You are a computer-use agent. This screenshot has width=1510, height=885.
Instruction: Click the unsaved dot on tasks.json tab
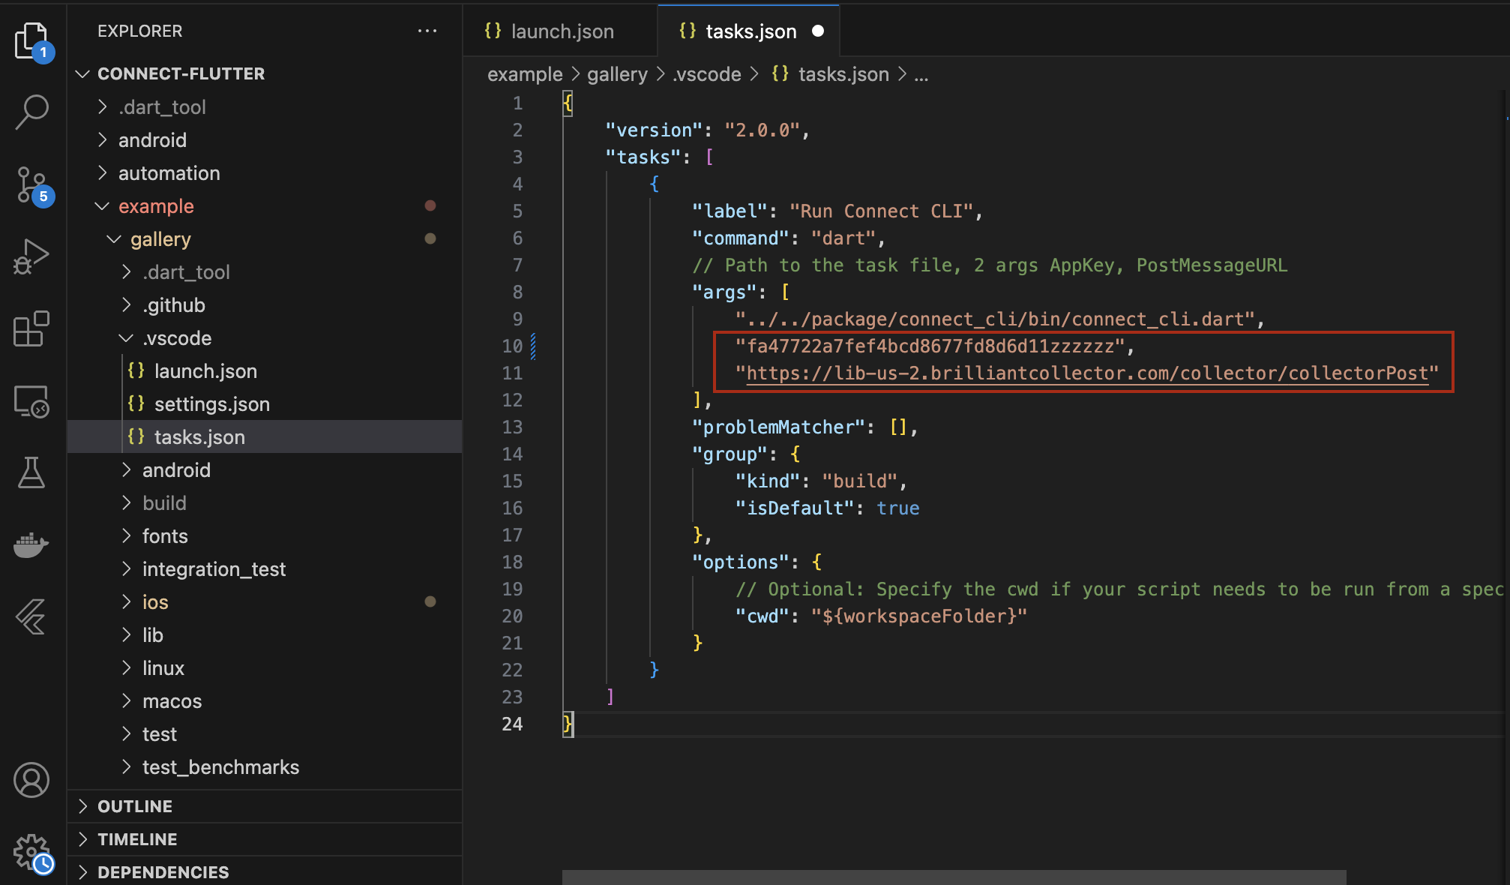[818, 31]
